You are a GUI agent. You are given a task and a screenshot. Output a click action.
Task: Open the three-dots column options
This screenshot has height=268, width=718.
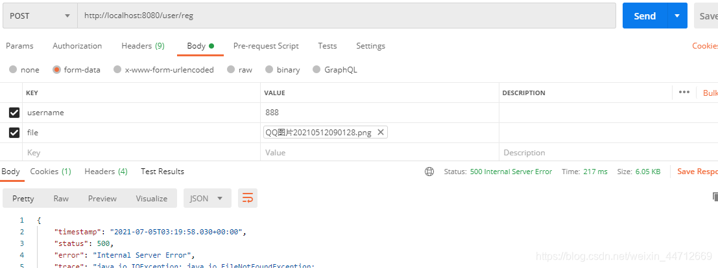tap(684, 93)
